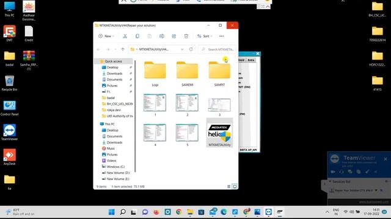
Task: Open the Recycle Bin
Action: [x=9, y=83]
